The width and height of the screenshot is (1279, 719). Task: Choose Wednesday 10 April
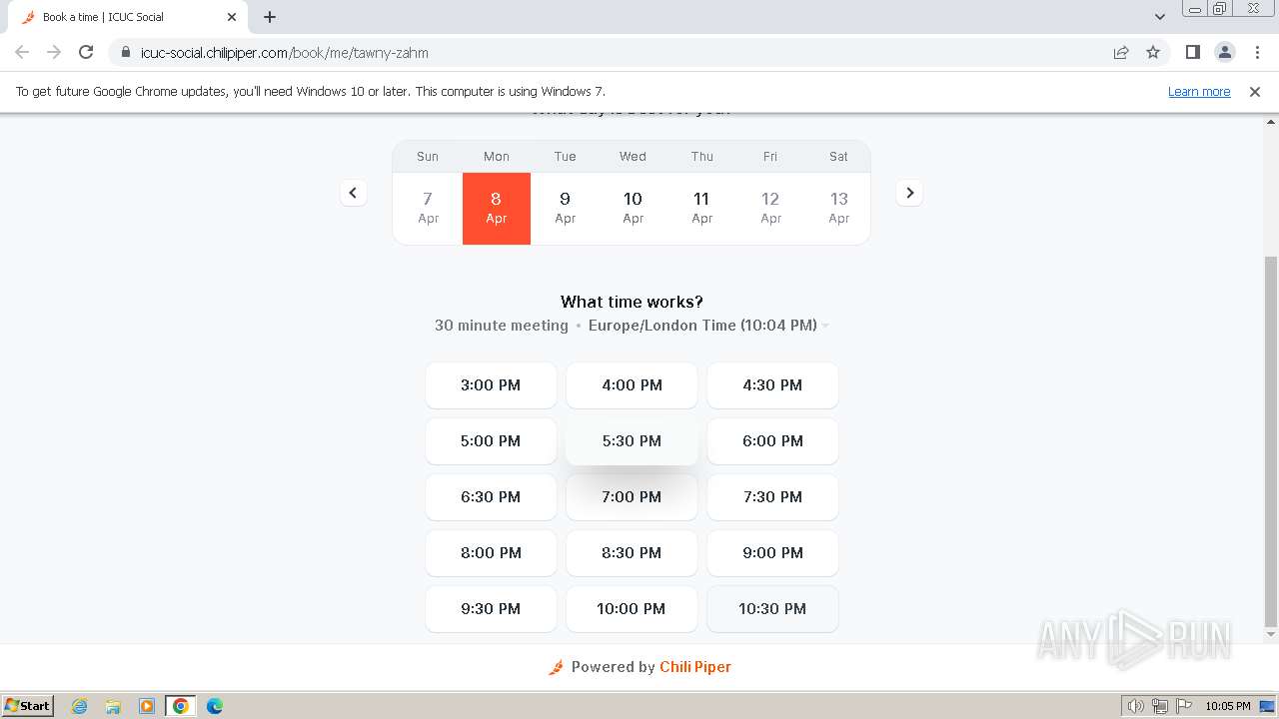pos(633,208)
